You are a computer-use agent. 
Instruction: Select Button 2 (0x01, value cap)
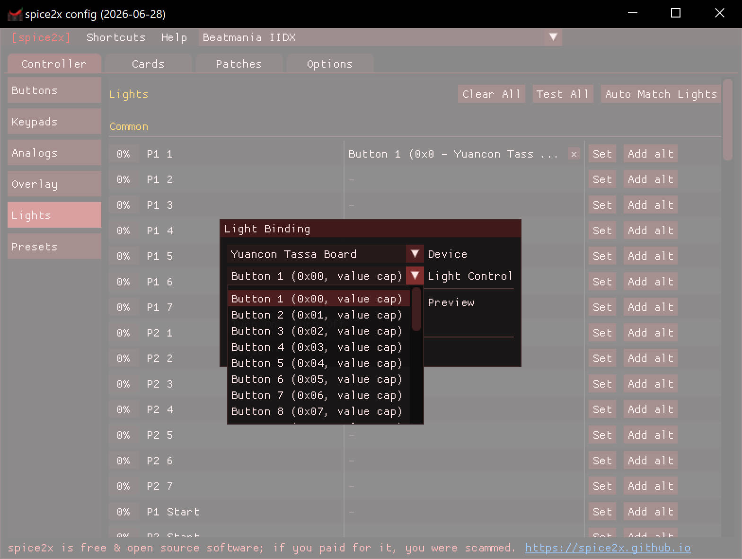pos(318,315)
